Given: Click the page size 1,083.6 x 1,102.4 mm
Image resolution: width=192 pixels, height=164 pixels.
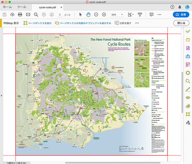Looking at the screenshot, I should (x=16, y=163).
